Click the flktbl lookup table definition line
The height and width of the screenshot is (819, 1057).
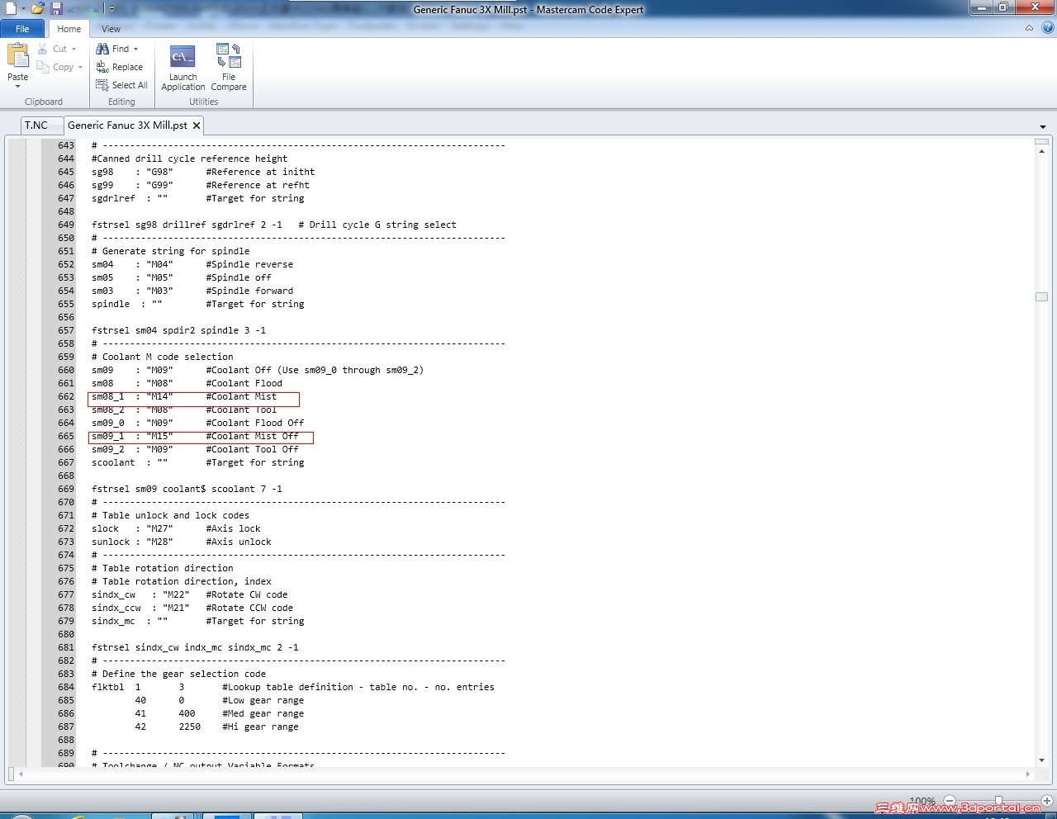[293, 687]
